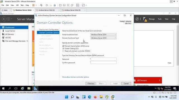Screen dimensions: 179x100
Task: Click the Confirm password field
Action: click(103, 62)
